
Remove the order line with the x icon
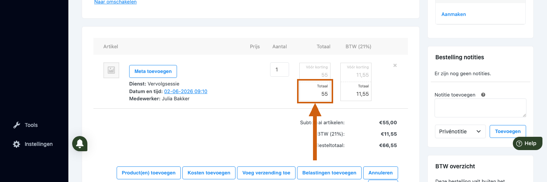pos(395,65)
